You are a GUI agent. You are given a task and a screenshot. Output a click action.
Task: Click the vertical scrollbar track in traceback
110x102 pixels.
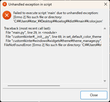105,55
